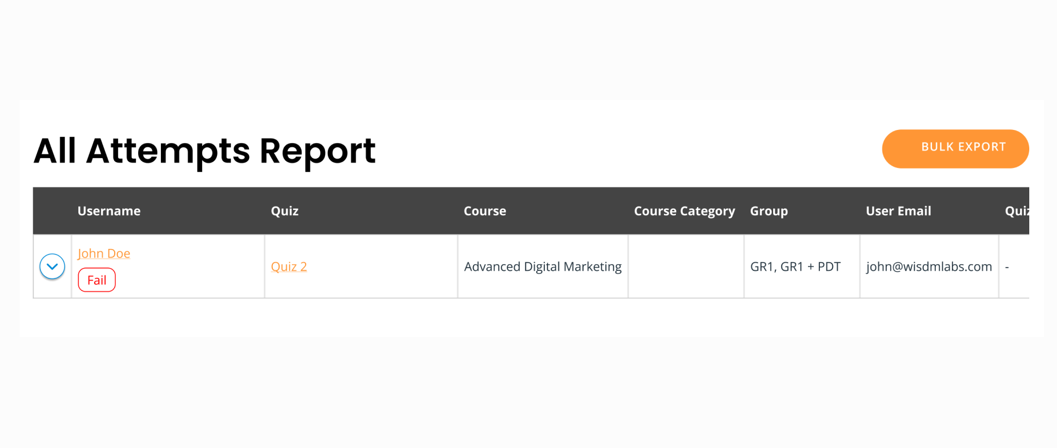Click the empty Course Category cell
This screenshot has height=448, width=1057.
click(x=686, y=266)
